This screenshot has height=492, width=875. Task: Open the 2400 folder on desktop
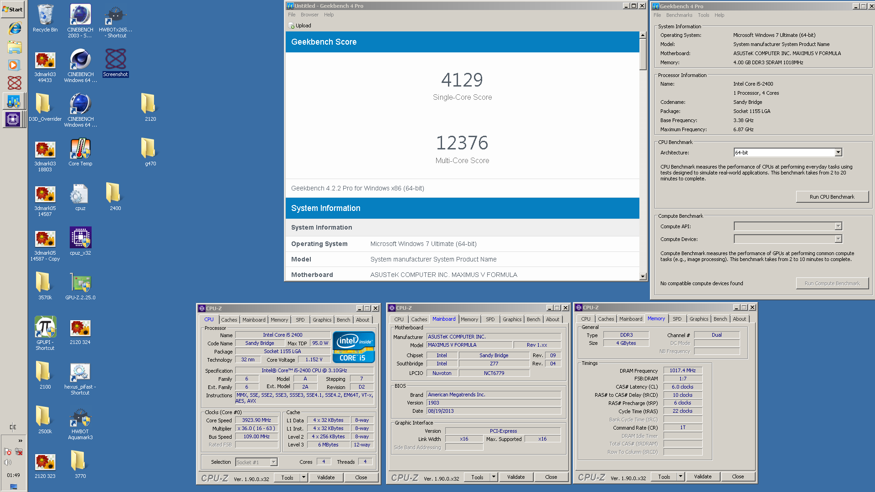tap(115, 197)
